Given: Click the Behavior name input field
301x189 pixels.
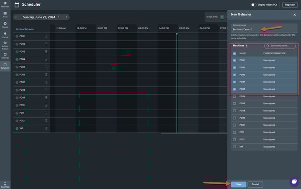Looking at the screenshot, I should (x=264, y=28).
